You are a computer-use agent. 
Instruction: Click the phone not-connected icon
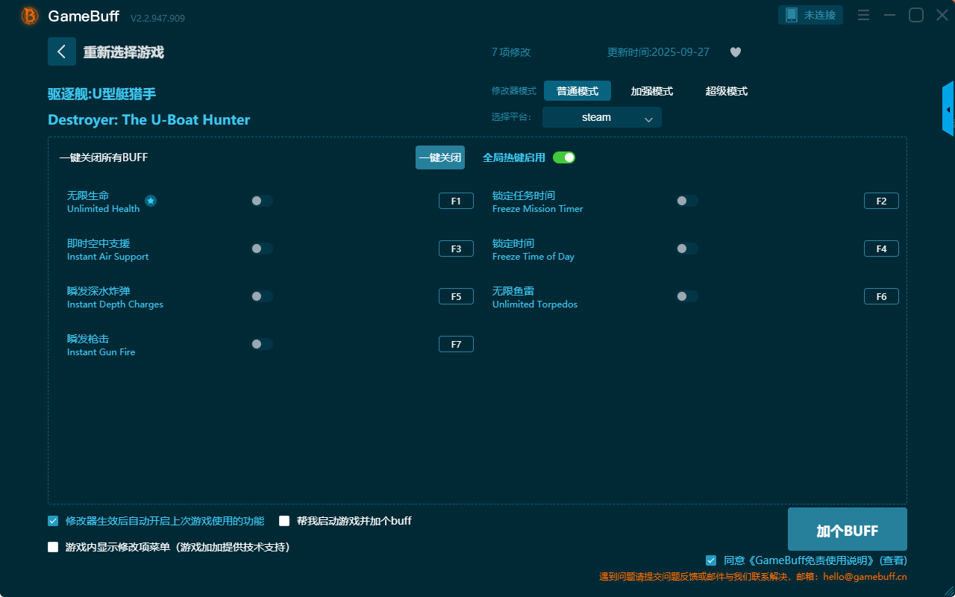[x=792, y=15]
